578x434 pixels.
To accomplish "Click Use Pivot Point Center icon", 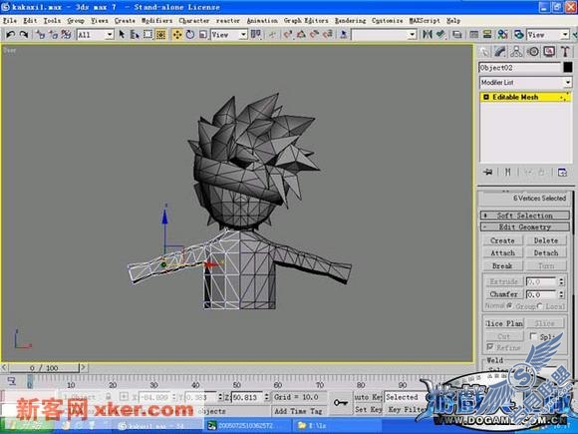I will [x=255, y=35].
